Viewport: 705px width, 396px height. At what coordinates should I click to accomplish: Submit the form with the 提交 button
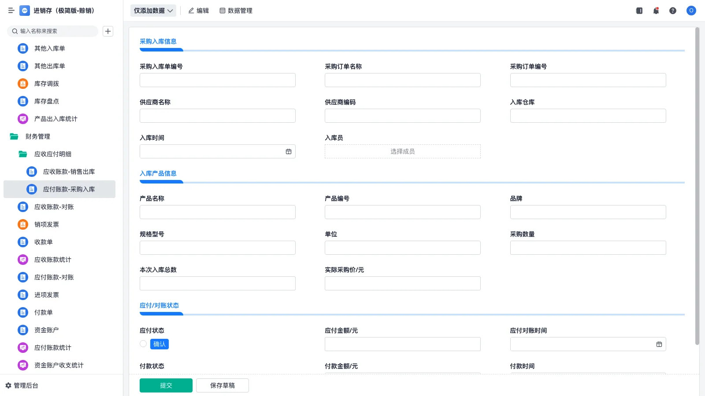coord(166,385)
